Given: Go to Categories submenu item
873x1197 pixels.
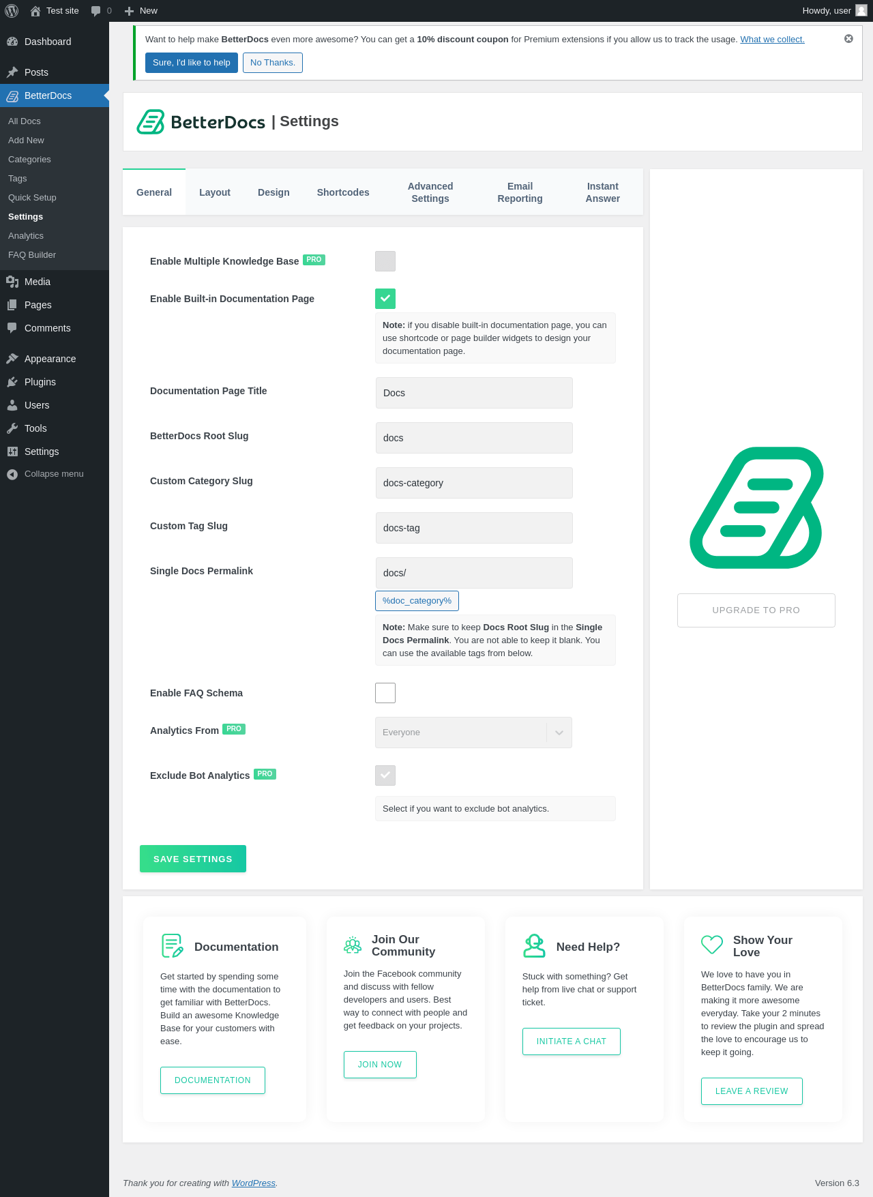Looking at the screenshot, I should pyautogui.click(x=29, y=160).
